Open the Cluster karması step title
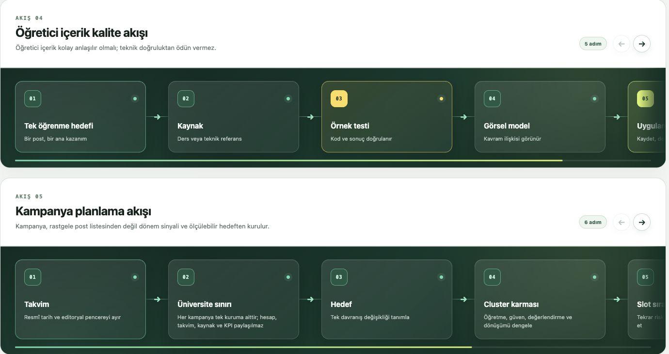Screen dimensions: 669x354 tap(511, 304)
